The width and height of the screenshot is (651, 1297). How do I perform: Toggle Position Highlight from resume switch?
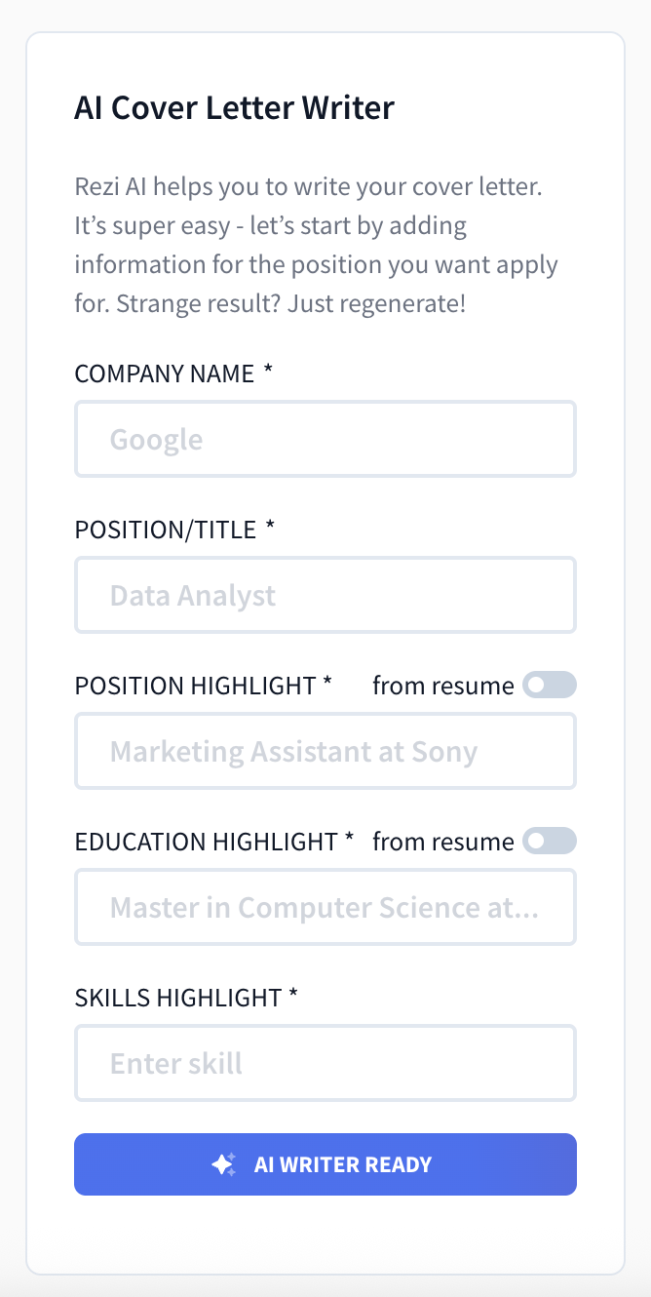(x=550, y=686)
